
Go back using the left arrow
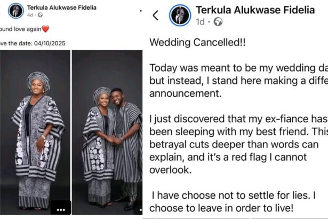point(156,15)
